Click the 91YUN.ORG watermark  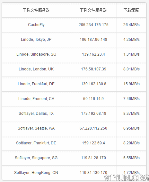tap(127, 177)
